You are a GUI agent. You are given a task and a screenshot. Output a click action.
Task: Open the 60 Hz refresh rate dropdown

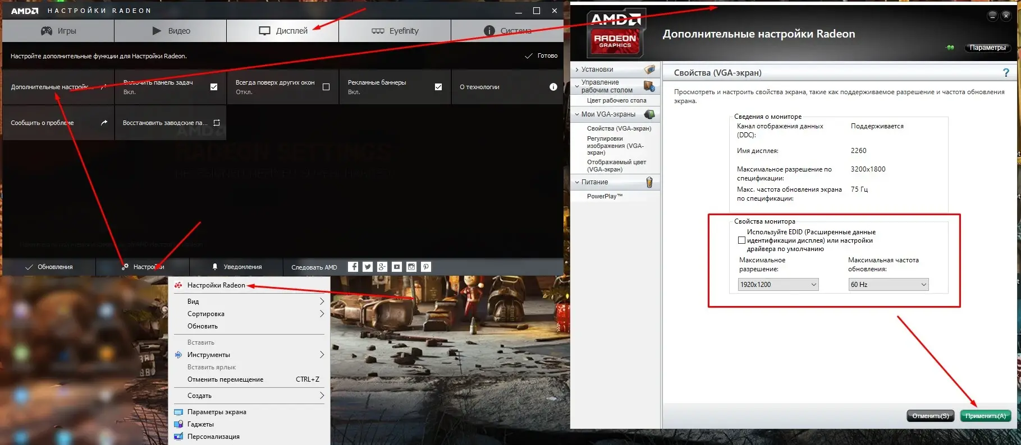coord(889,285)
